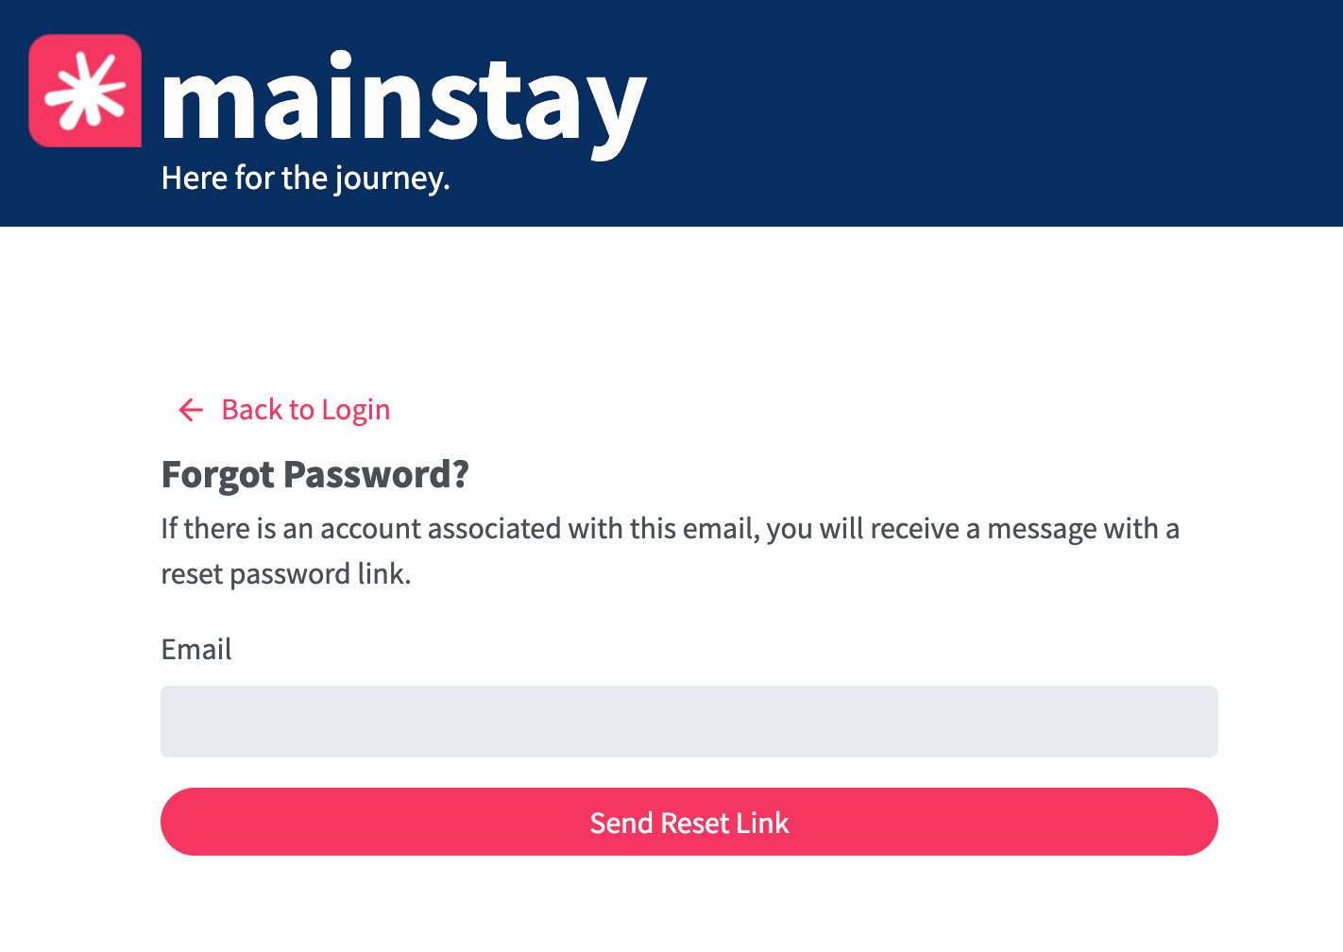
Task: Click the left arrow icon beside Back to Login
Action: pos(191,410)
